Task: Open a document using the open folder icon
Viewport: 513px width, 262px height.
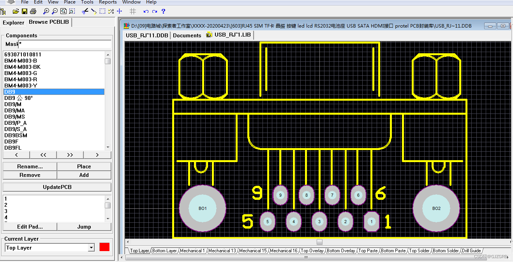Action: (x=16, y=11)
